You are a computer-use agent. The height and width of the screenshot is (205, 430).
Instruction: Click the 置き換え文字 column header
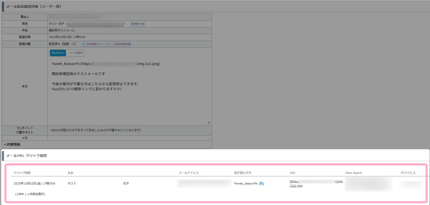pyautogui.click(x=243, y=173)
